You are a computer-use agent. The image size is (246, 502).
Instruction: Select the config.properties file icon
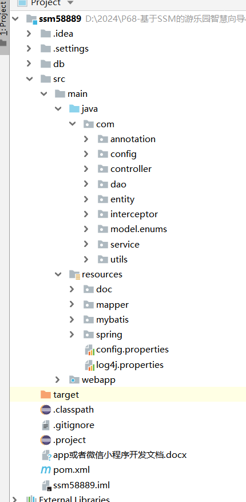point(89,350)
